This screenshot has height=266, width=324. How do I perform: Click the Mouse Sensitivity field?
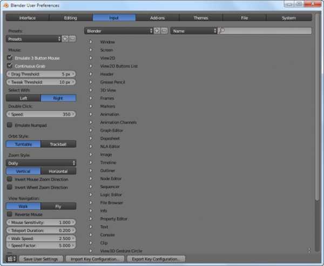coord(41,222)
